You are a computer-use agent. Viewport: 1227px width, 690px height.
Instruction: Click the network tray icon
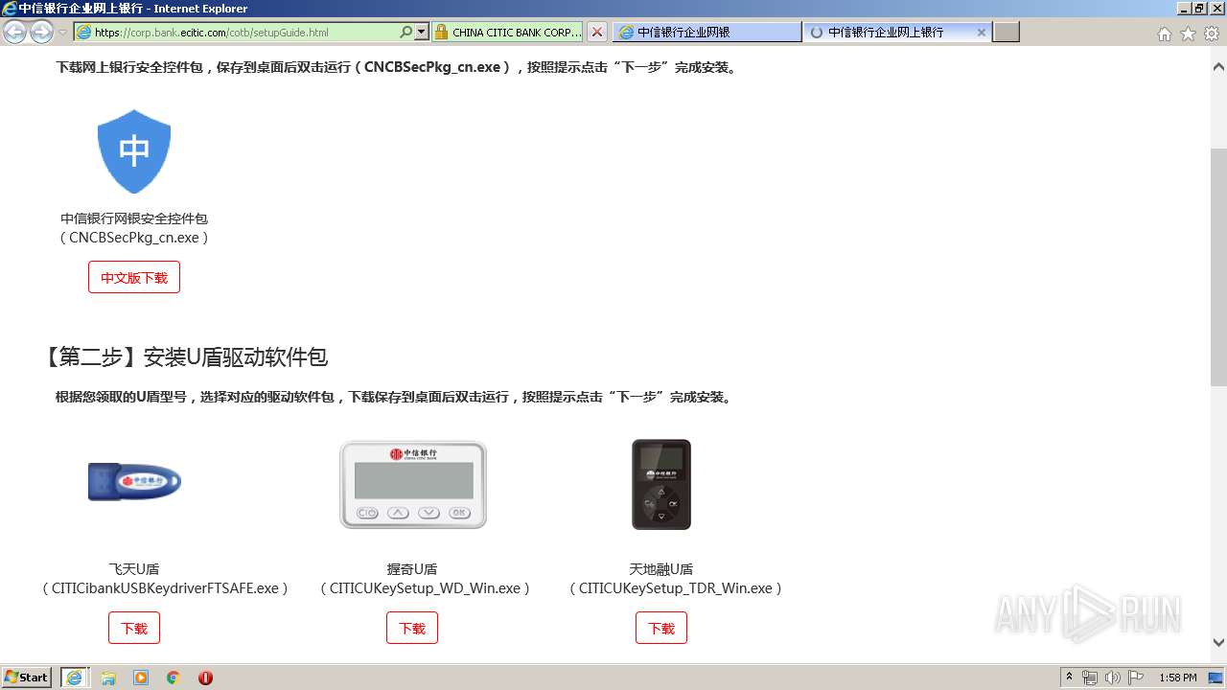tap(1090, 678)
